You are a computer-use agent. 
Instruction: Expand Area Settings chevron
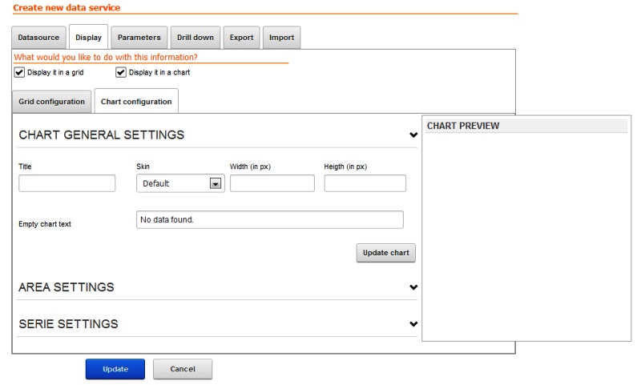[413, 287]
